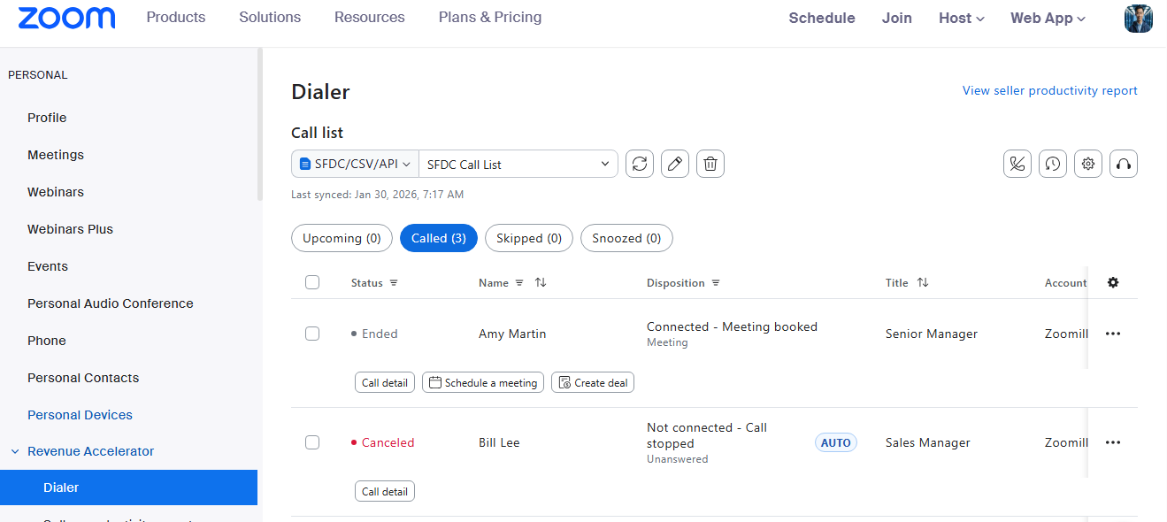Click the crossed-out phone icon button
This screenshot has height=522, width=1167.
click(1017, 164)
